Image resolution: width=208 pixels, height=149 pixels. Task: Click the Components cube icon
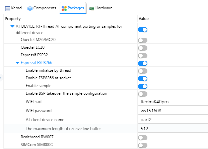[x=30, y=8]
